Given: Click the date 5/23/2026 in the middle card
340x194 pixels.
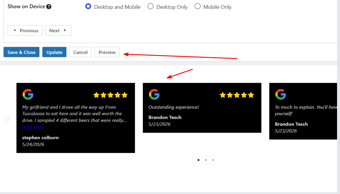Looking at the screenshot, I should [160, 124].
